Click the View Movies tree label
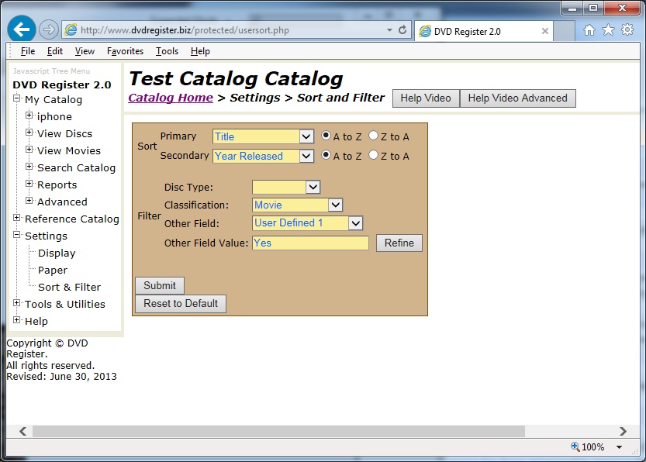This screenshot has width=646, height=462. tap(69, 150)
